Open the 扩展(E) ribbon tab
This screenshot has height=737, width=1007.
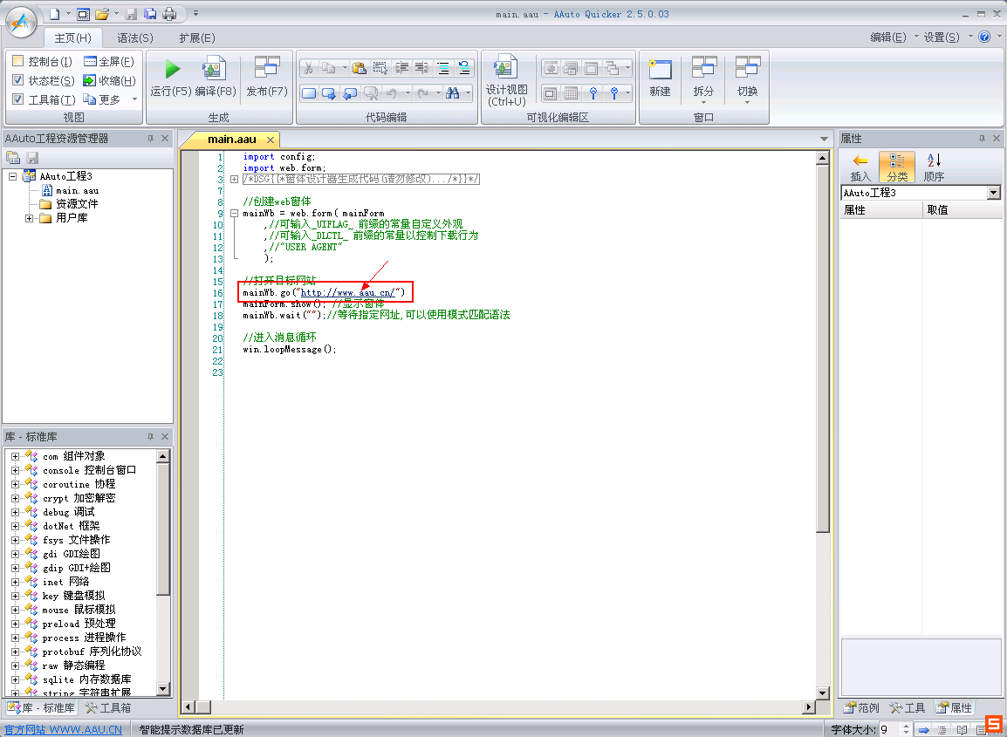(196, 38)
